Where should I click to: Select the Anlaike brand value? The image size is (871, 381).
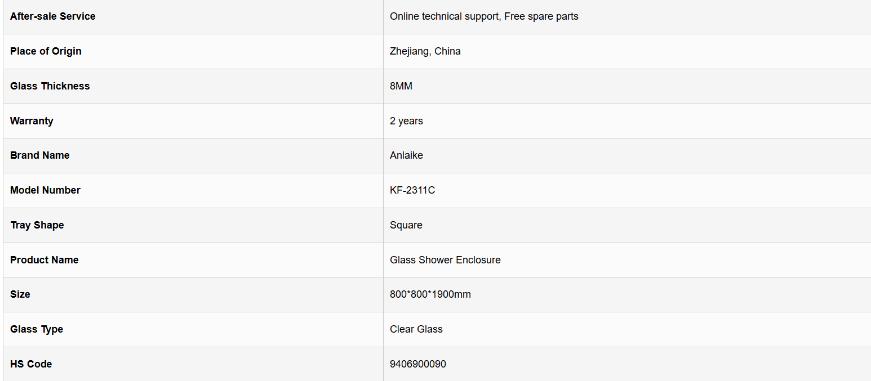pos(406,155)
